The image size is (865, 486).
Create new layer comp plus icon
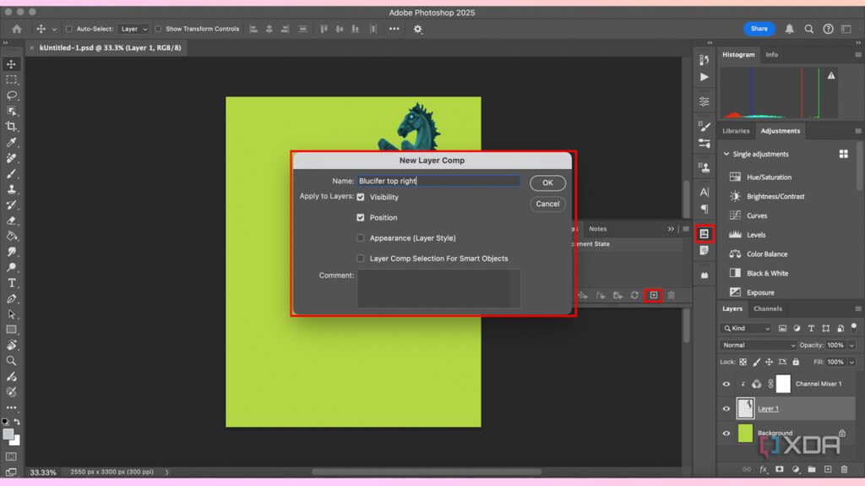653,295
